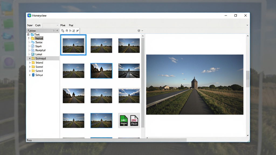Click the down arrow of the preview pane scrollbar

(248, 135)
